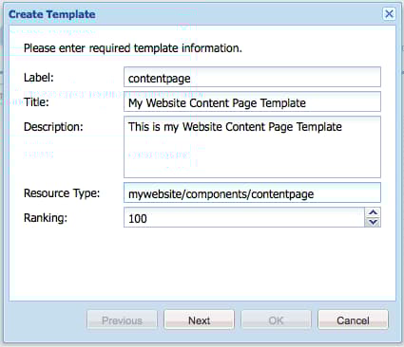Image resolution: width=404 pixels, height=347 pixels.
Task: Click into the Title text field
Action: tap(252, 101)
